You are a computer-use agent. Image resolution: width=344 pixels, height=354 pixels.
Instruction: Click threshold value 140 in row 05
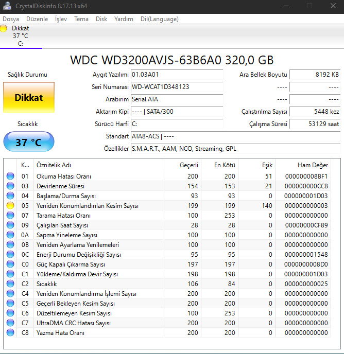coord(267,206)
